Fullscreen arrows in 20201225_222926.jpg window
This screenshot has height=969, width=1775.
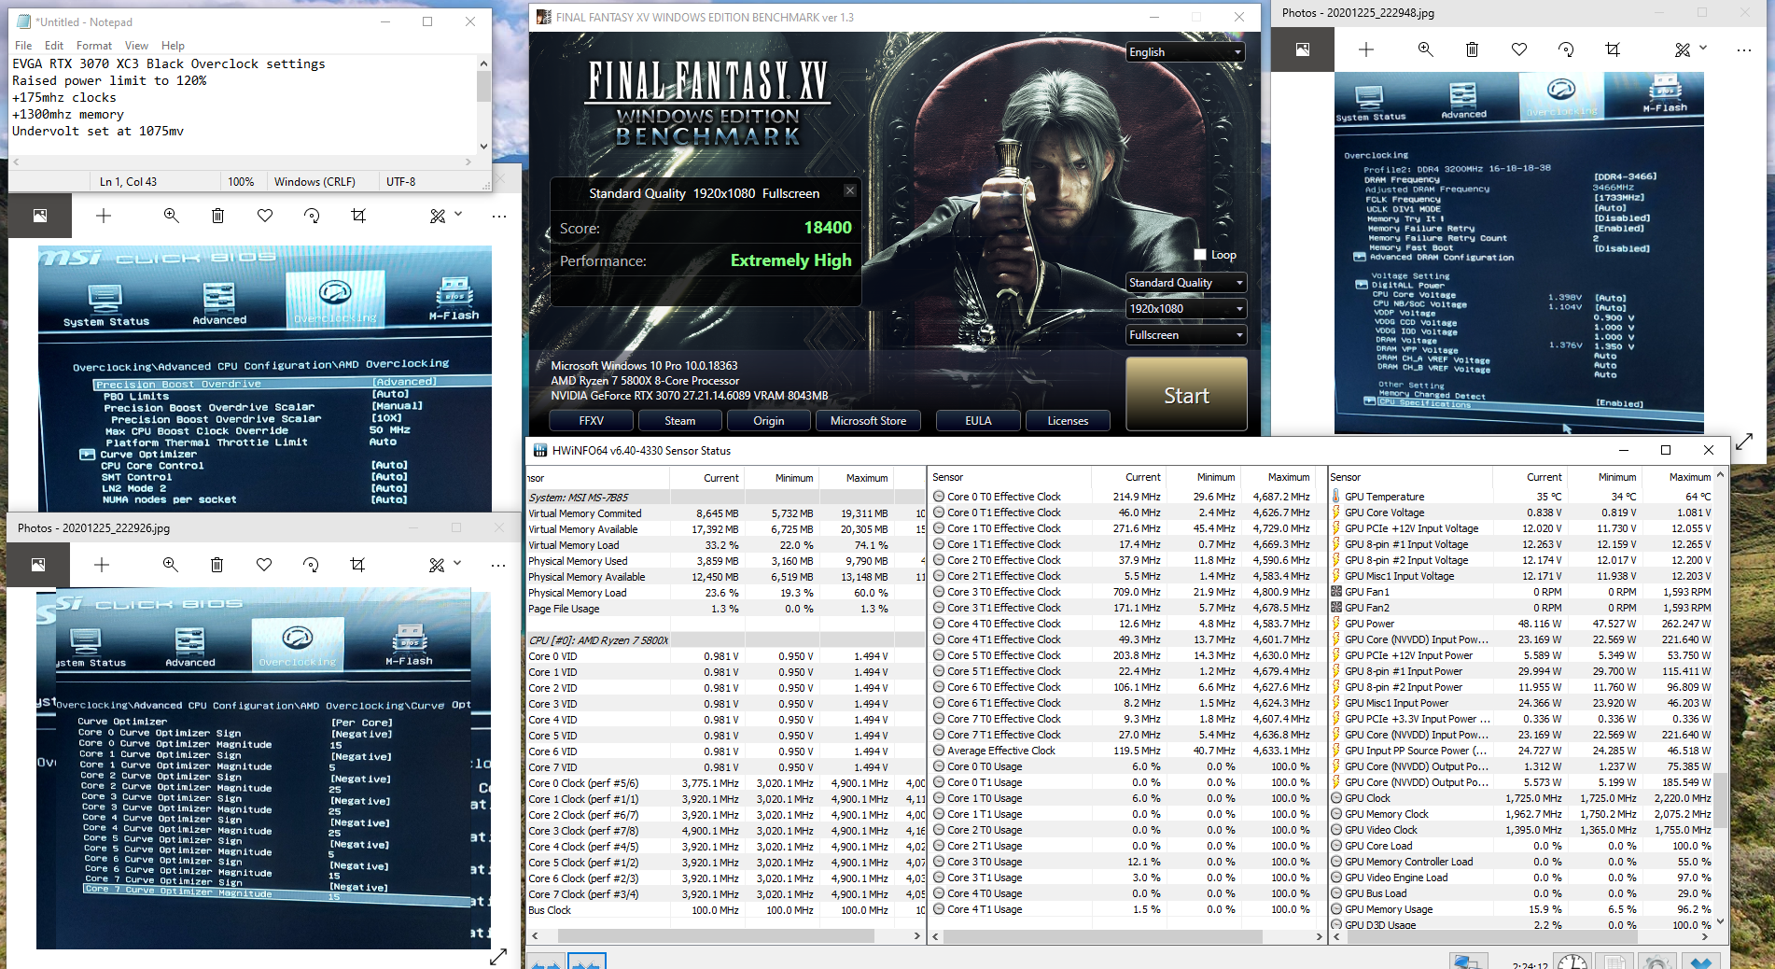498,956
